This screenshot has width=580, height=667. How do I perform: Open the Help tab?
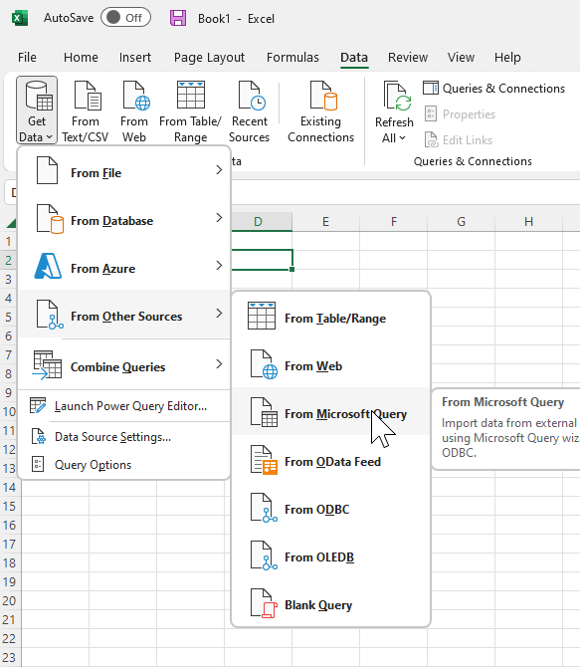pyautogui.click(x=507, y=58)
